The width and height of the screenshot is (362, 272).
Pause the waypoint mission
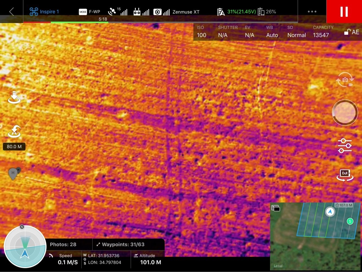point(344,12)
